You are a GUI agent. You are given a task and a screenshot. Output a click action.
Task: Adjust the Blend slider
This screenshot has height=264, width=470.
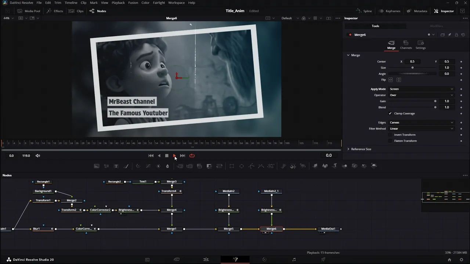[x=412, y=107]
